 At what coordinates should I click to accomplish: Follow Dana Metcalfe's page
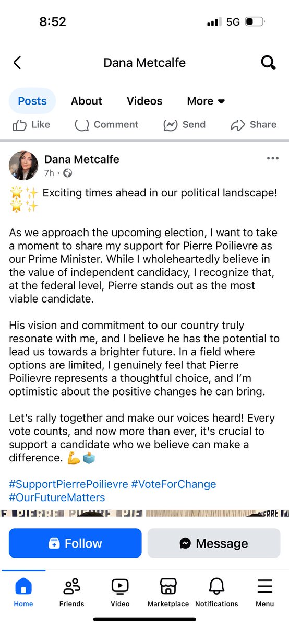(x=75, y=543)
